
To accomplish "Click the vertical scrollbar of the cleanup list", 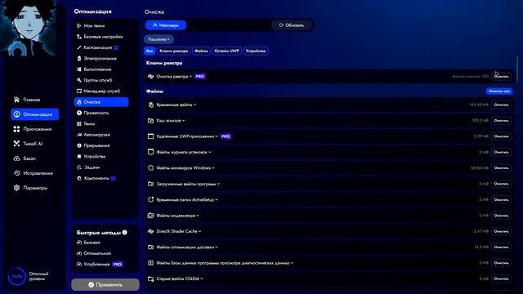I will tap(517, 69).
